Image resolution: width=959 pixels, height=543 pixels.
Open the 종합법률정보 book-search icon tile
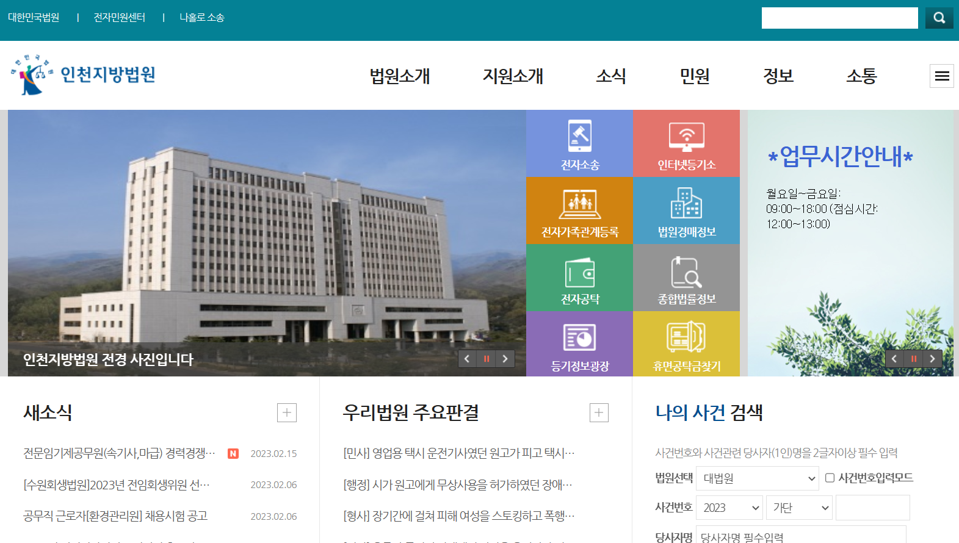coord(687,278)
